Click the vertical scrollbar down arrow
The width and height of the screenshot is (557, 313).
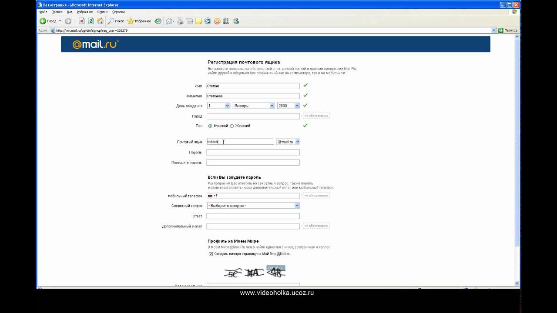point(517,283)
